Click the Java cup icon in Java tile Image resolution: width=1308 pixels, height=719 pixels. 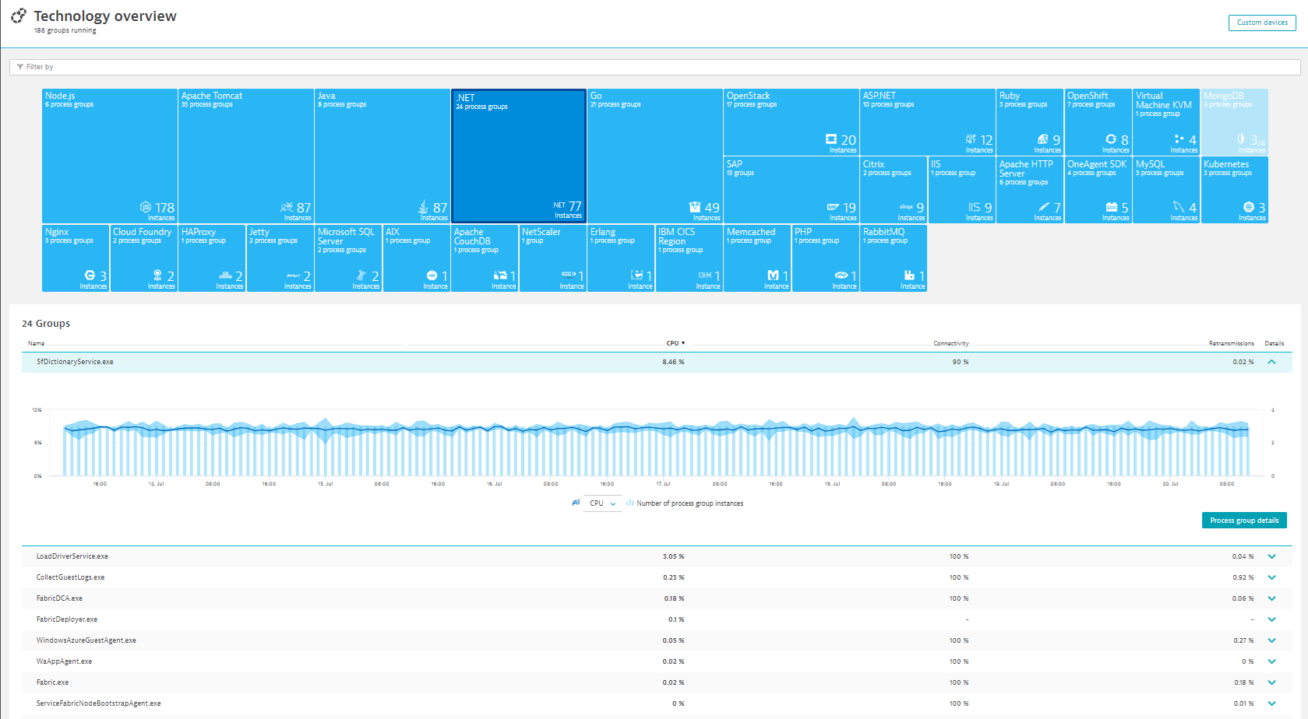pos(424,207)
